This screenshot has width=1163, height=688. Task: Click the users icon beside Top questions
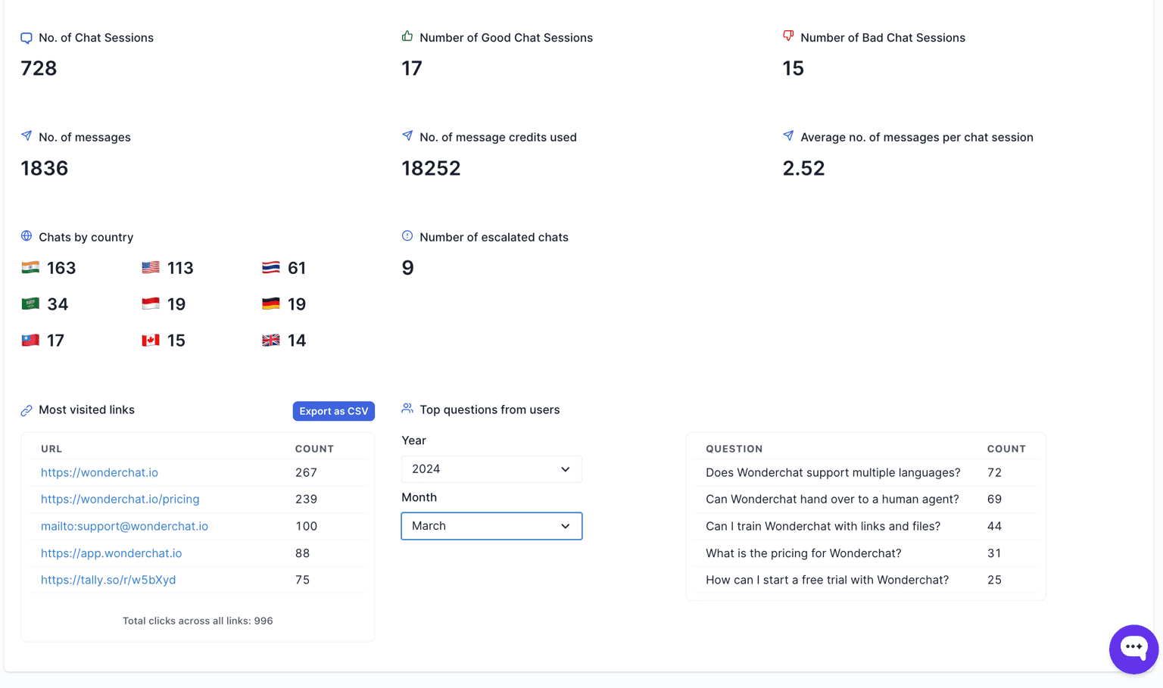tap(407, 409)
